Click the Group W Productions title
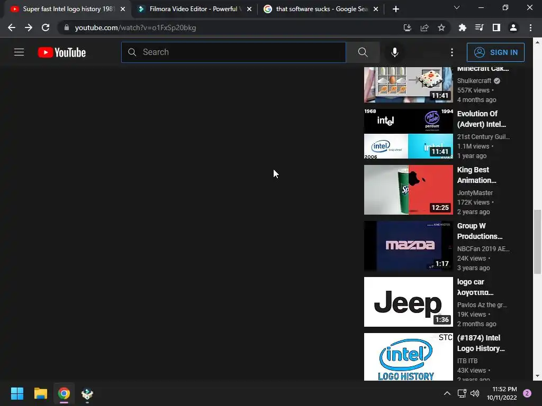 [x=480, y=231]
